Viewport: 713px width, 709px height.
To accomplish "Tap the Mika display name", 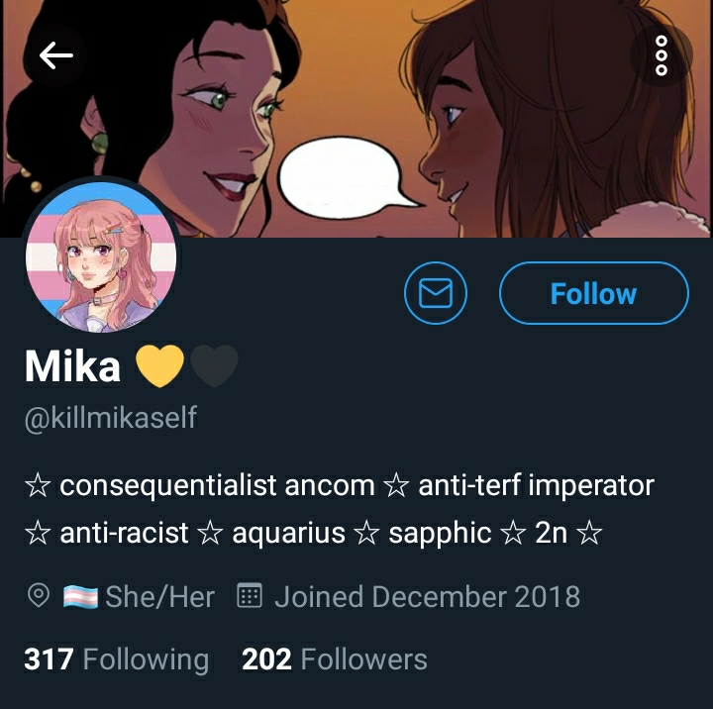I will click(x=72, y=366).
